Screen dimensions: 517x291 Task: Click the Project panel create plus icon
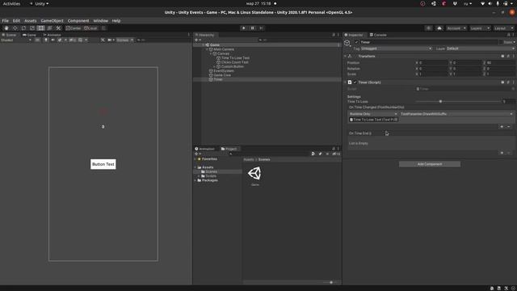[x=197, y=154]
